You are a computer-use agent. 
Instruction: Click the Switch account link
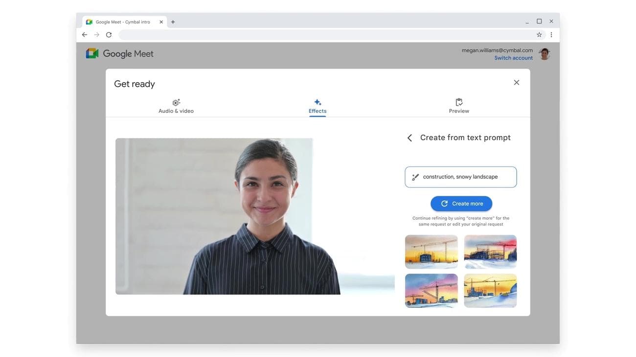click(513, 58)
